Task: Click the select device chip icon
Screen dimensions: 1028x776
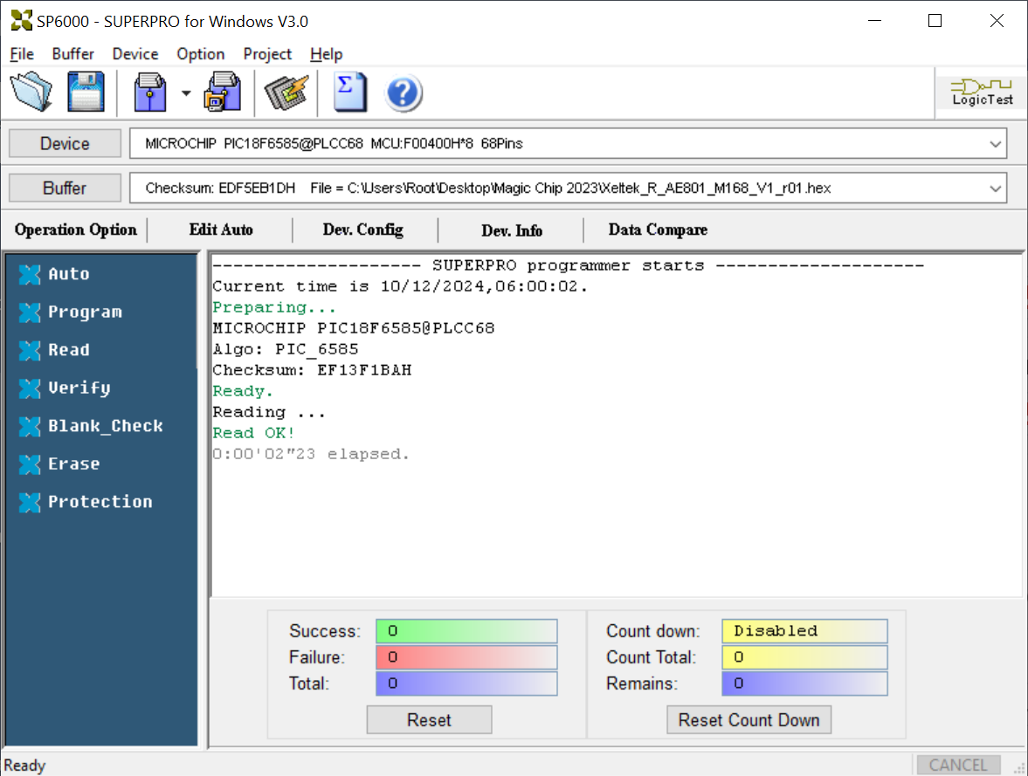Action: [286, 92]
